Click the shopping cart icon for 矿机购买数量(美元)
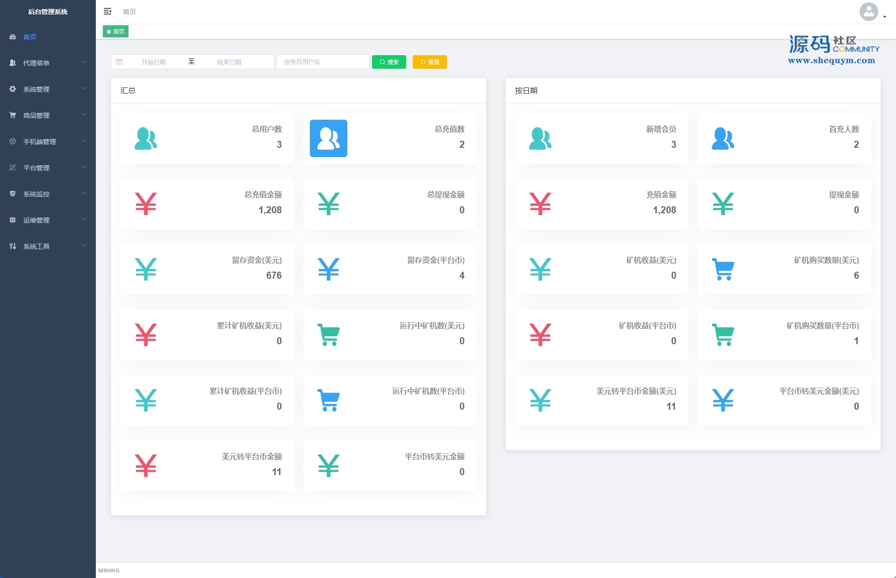Viewport: 896px width, 578px height. tap(723, 269)
